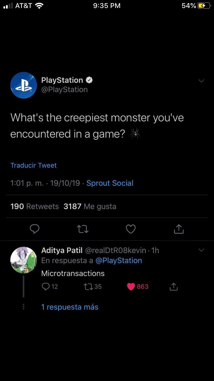Expand '1 respuesta más' thread
Screen dimensions: 214x381
pyautogui.click(x=70, y=307)
